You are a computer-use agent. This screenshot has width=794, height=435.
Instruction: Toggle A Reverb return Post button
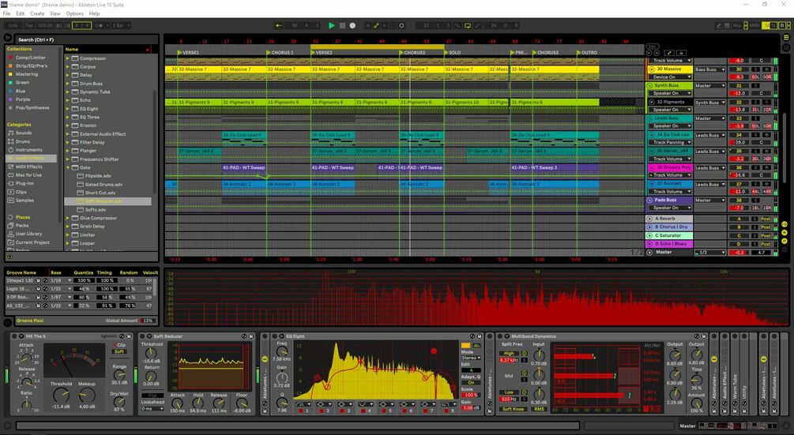[x=766, y=219]
